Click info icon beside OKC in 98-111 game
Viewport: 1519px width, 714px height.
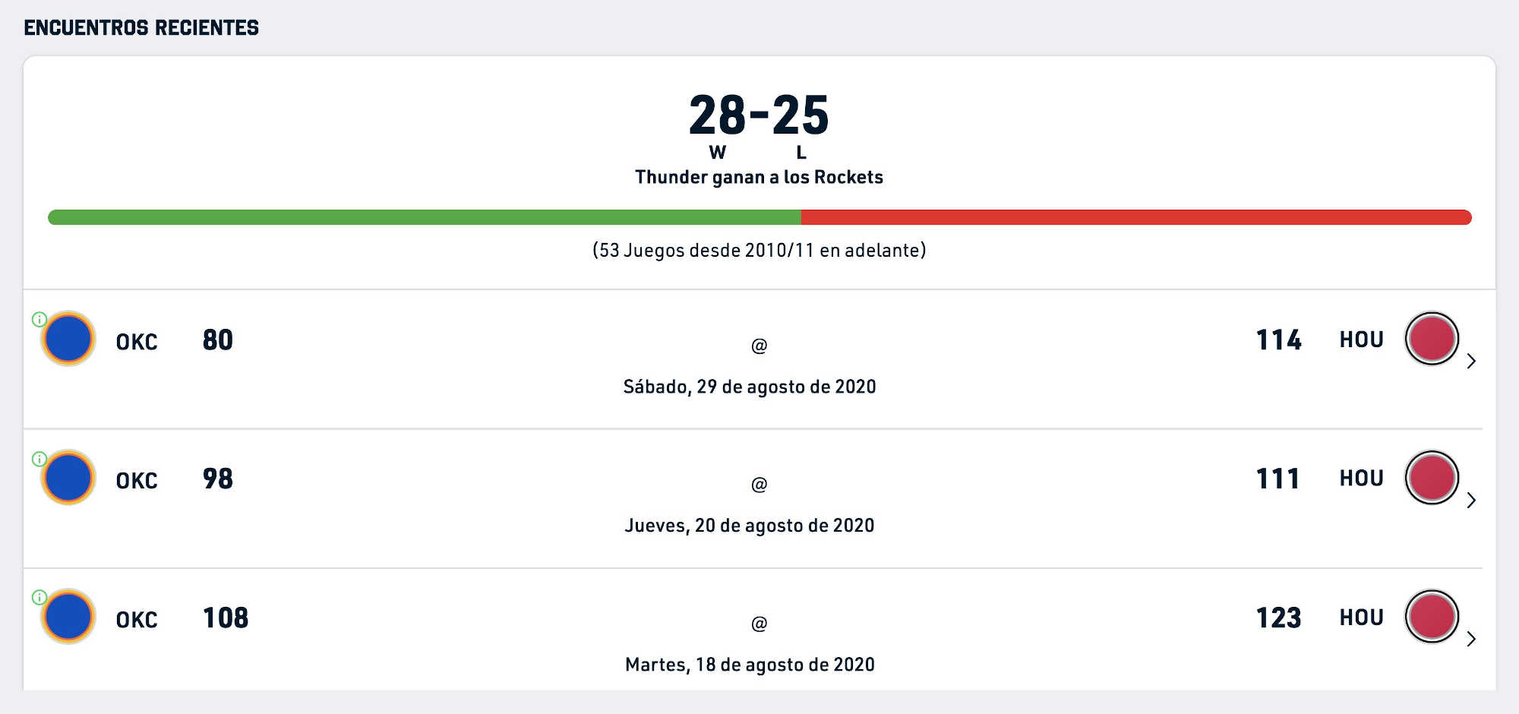(39, 459)
